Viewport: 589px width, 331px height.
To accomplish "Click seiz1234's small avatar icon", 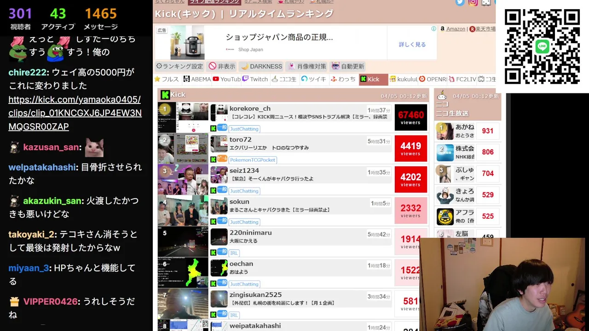I will [x=219, y=175].
